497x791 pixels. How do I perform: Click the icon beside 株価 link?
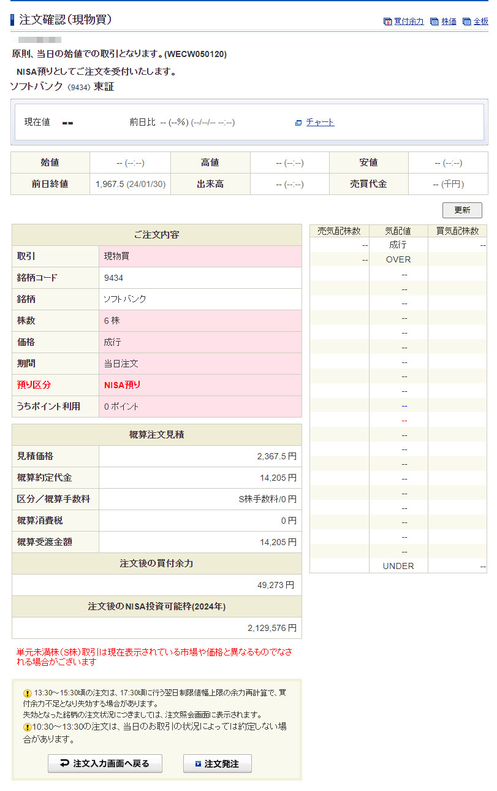tap(434, 21)
